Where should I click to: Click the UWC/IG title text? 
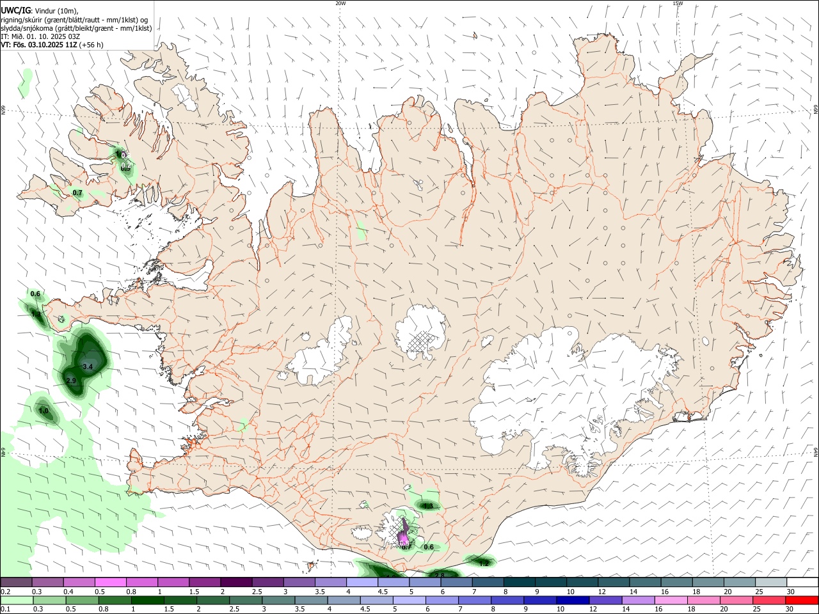tap(15, 11)
